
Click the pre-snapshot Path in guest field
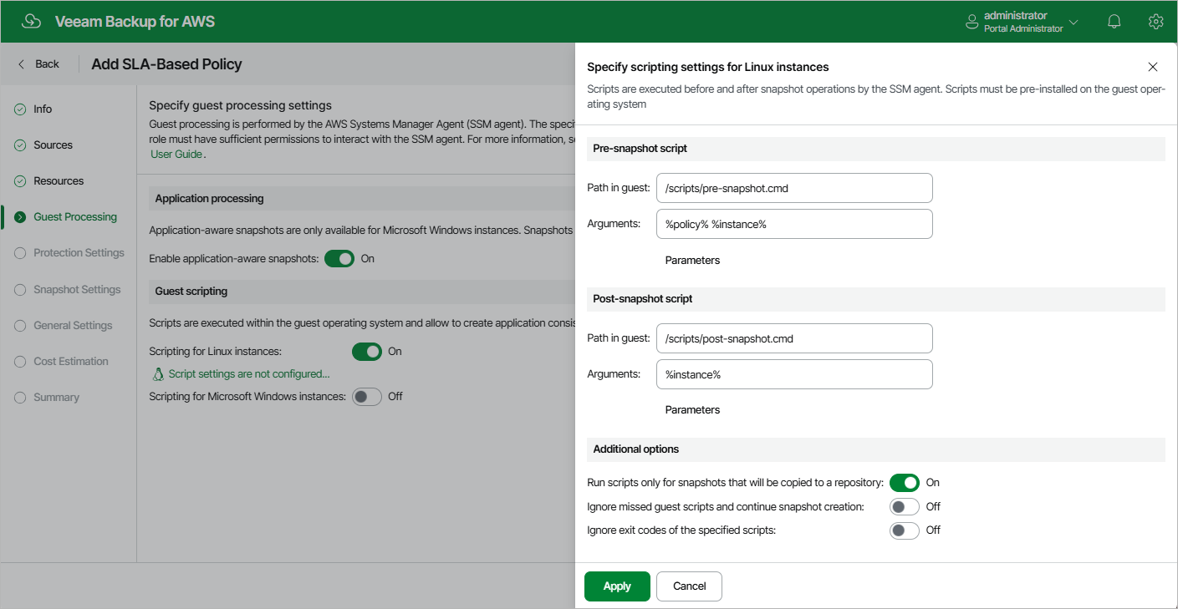click(x=793, y=188)
